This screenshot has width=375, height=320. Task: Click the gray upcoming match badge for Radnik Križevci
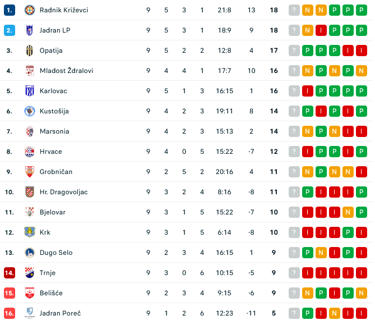pyautogui.click(x=294, y=10)
